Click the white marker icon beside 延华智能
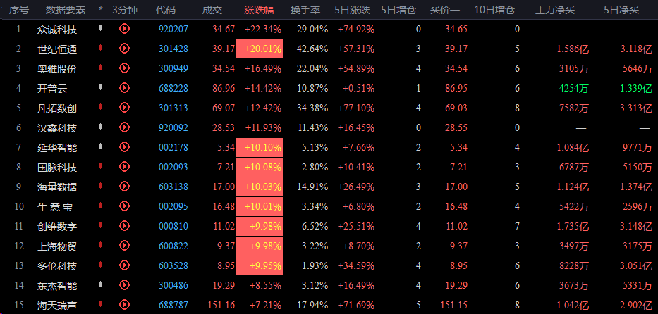This screenshot has height=314, width=658. click(x=100, y=146)
